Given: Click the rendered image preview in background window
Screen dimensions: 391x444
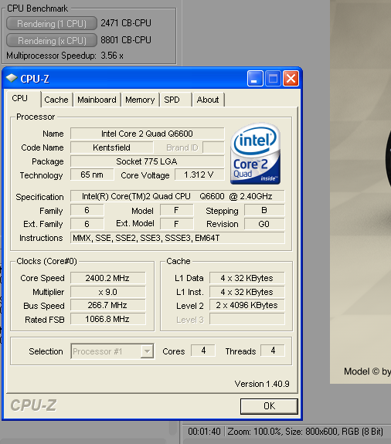Looking at the screenshot, I should tap(360, 191).
